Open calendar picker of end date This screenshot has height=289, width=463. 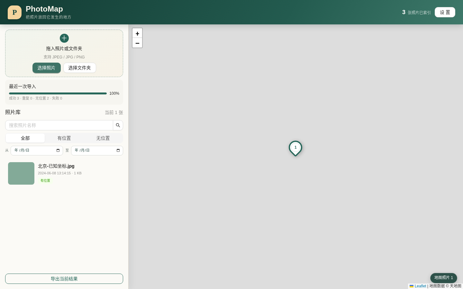(x=118, y=150)
